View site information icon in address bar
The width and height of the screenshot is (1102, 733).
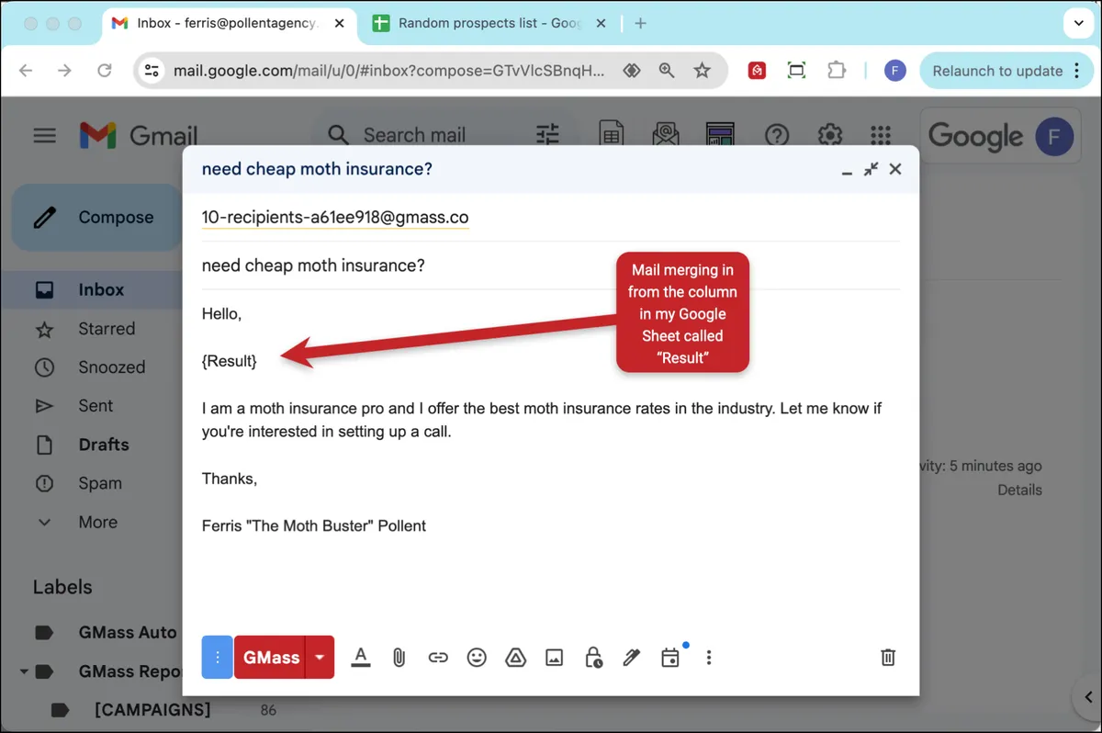[x=152, y=71]
